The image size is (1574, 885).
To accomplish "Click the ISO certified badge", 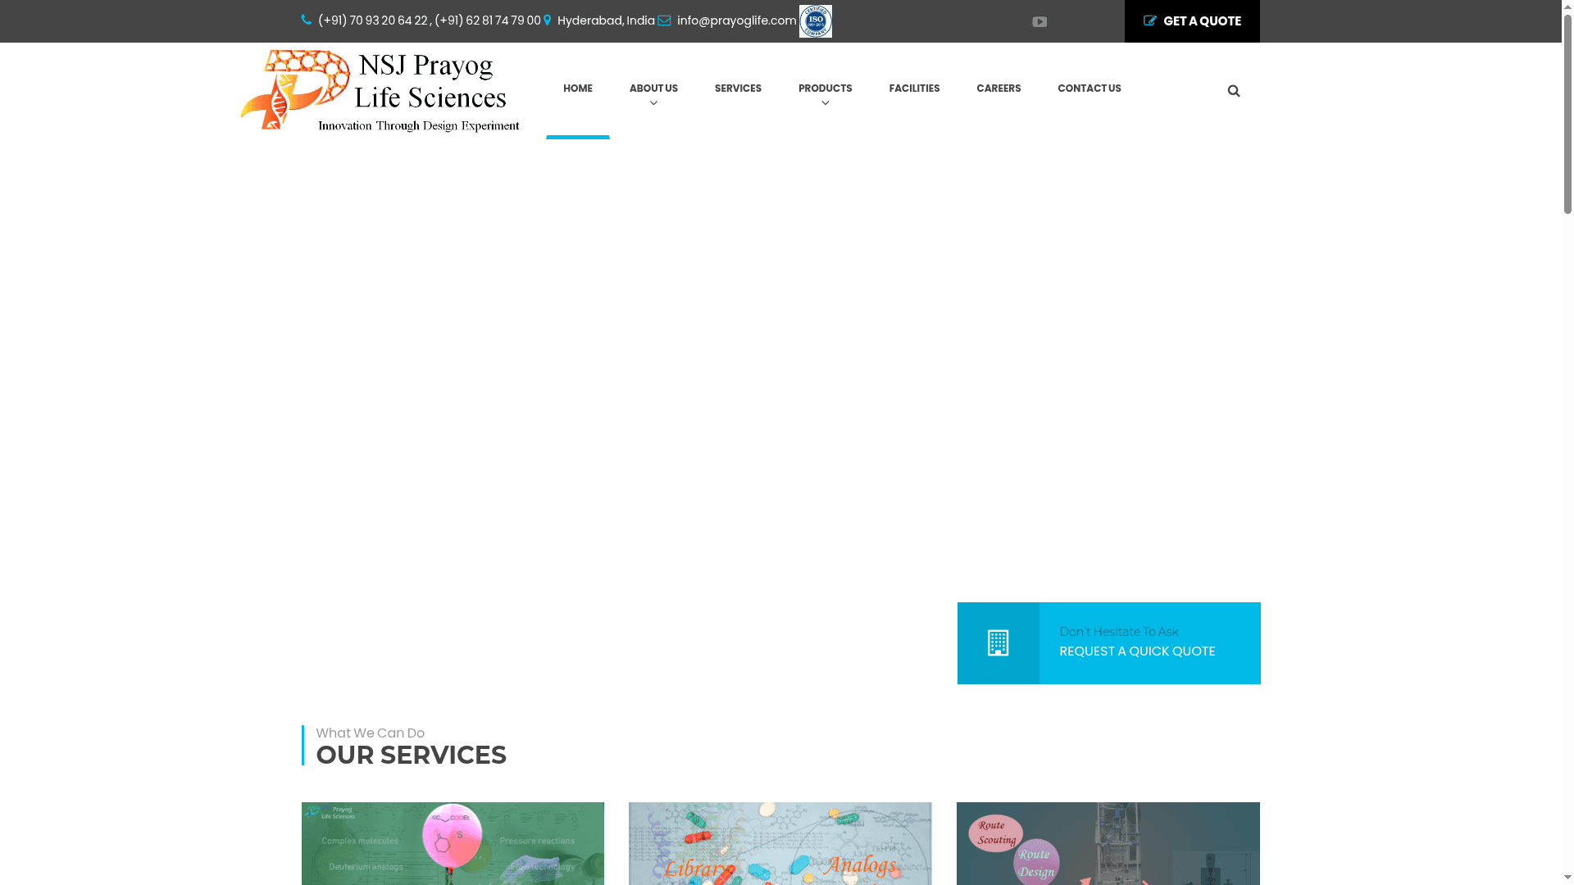I will pyautogui.click(x=815, y=20).
